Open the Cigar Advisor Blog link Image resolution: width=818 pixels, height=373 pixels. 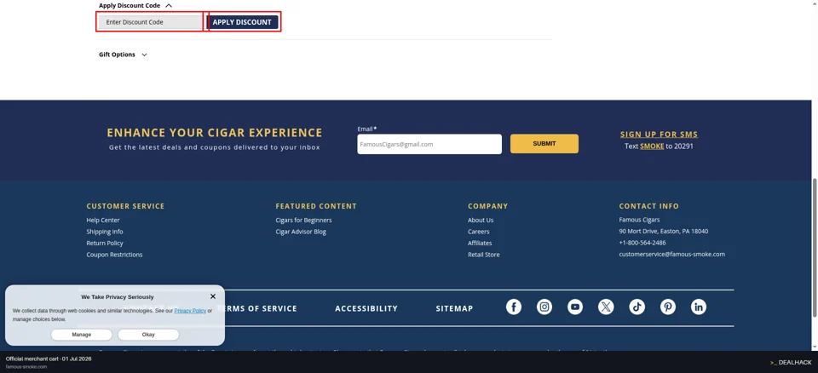[301, 232]
